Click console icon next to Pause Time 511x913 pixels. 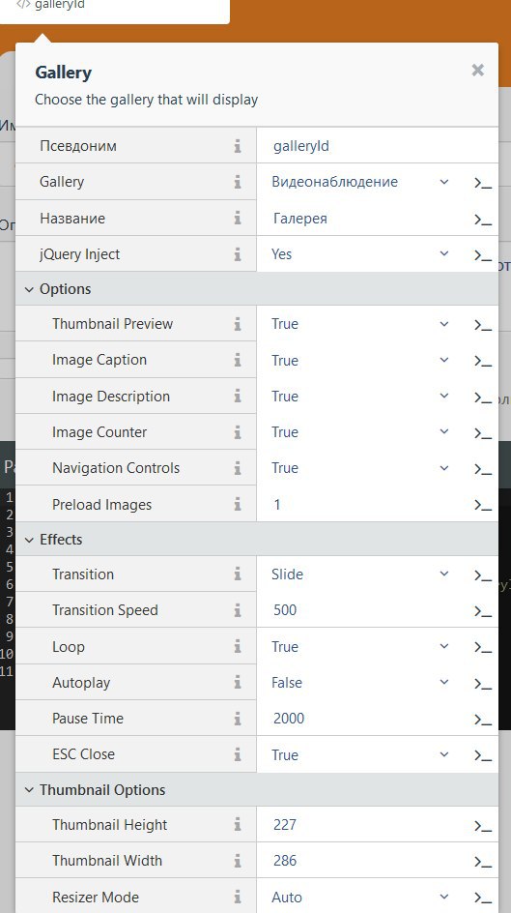tap(483, 720)
